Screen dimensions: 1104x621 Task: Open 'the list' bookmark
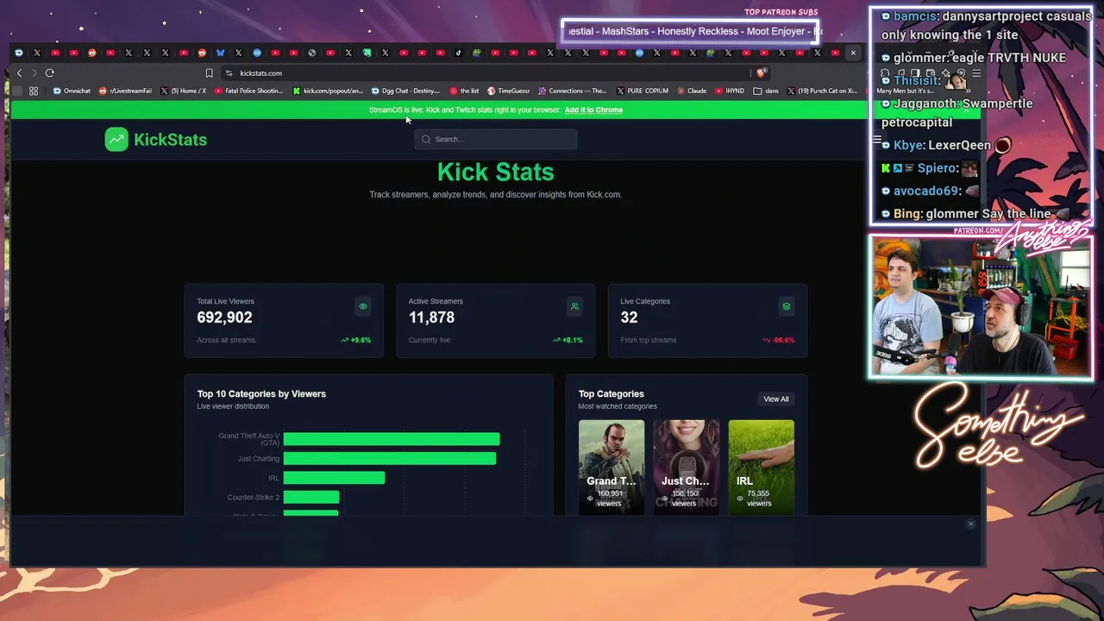point(464,91)
